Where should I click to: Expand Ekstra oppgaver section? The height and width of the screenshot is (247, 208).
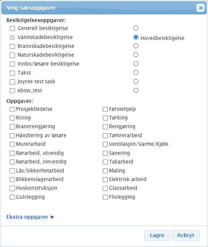(x=30, y=217)
